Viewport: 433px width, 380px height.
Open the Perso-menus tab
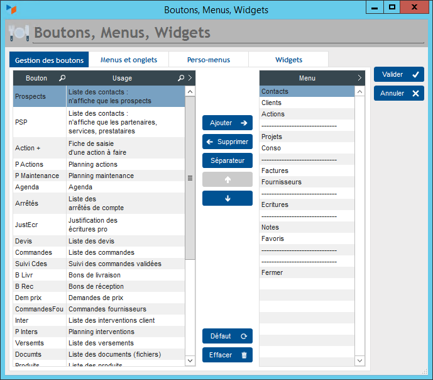[x=209, y=60]
